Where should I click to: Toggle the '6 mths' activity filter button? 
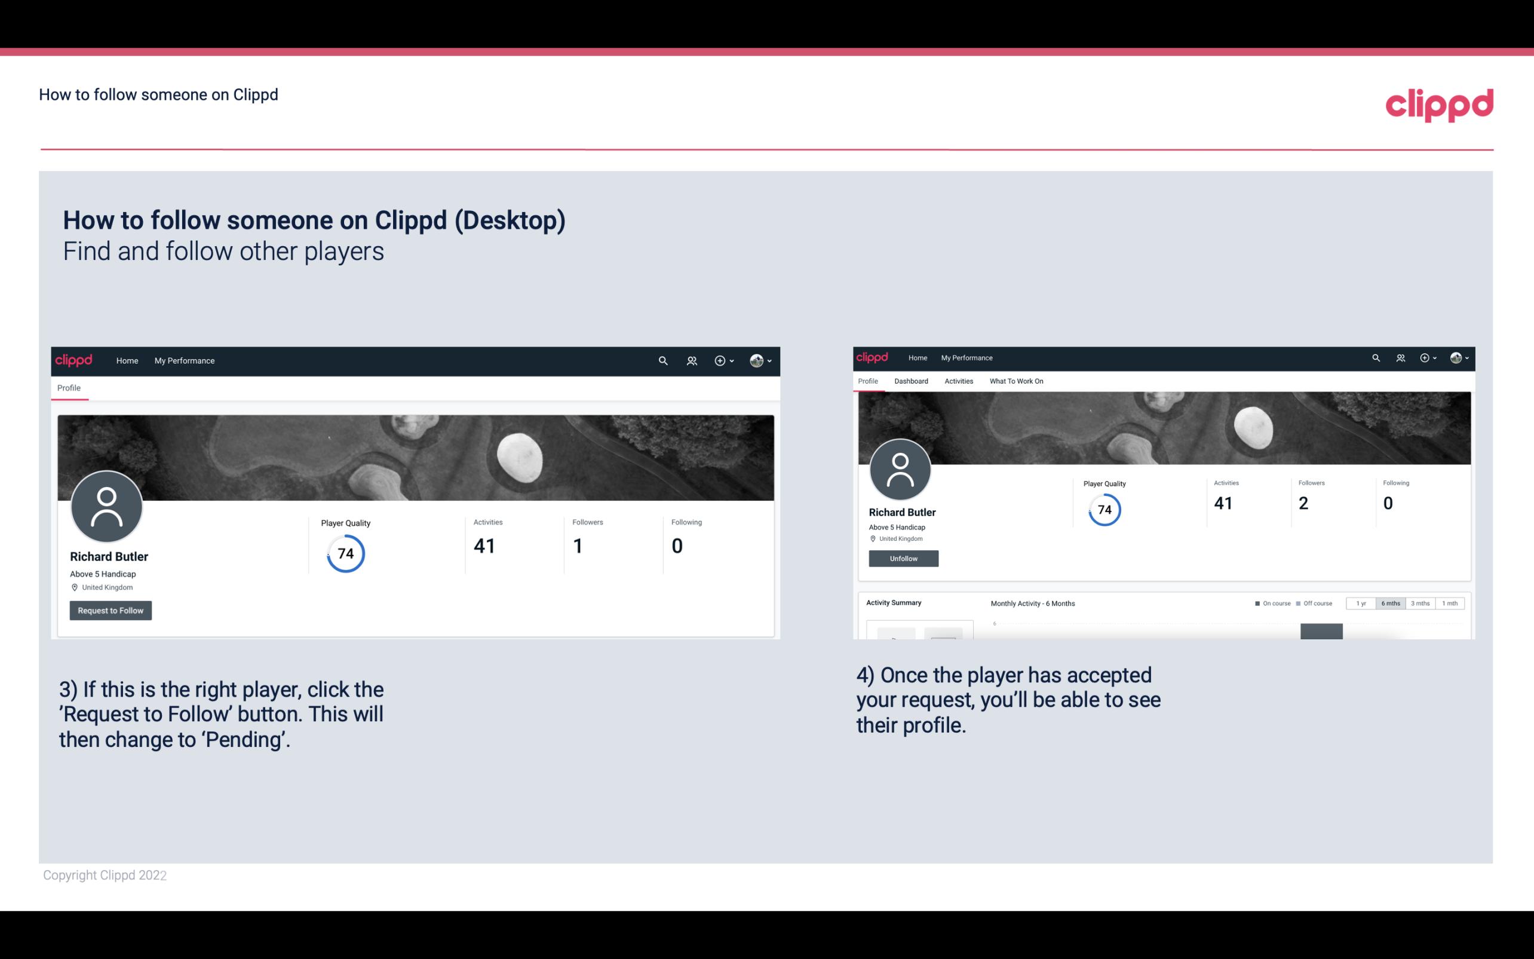point(1391,602)
